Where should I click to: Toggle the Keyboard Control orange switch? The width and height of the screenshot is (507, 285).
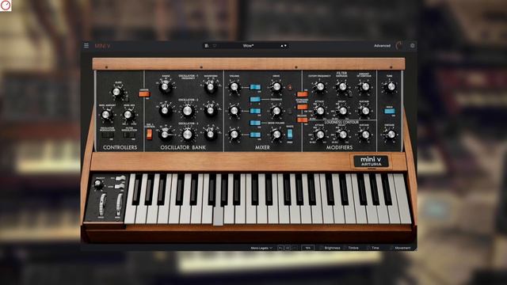pyautogui.click(x=303, y=107)
